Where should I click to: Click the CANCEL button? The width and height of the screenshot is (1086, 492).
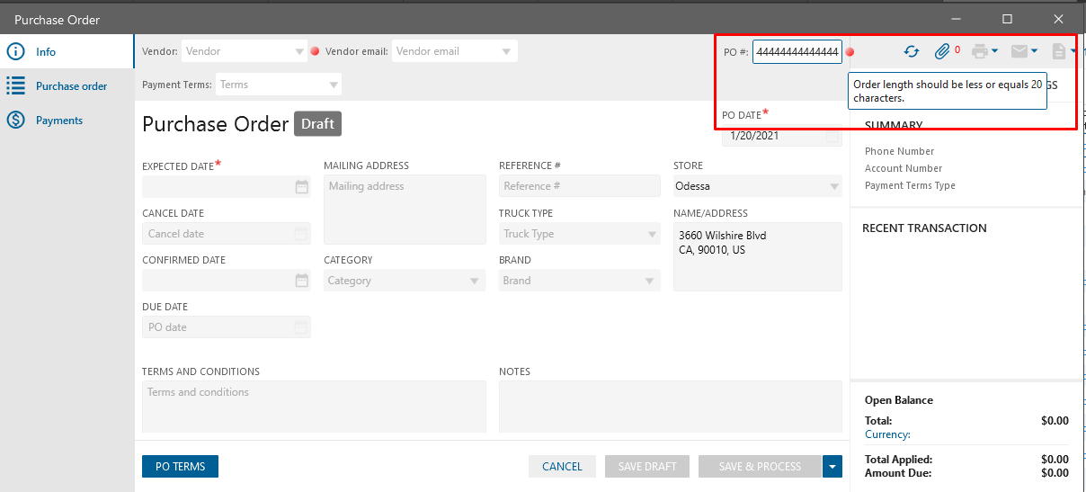click(562, 467)
